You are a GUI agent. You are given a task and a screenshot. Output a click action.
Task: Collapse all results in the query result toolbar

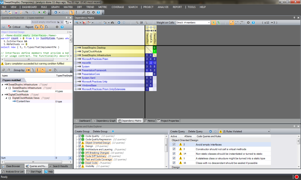pyautogui.click(x=9, y=70)
